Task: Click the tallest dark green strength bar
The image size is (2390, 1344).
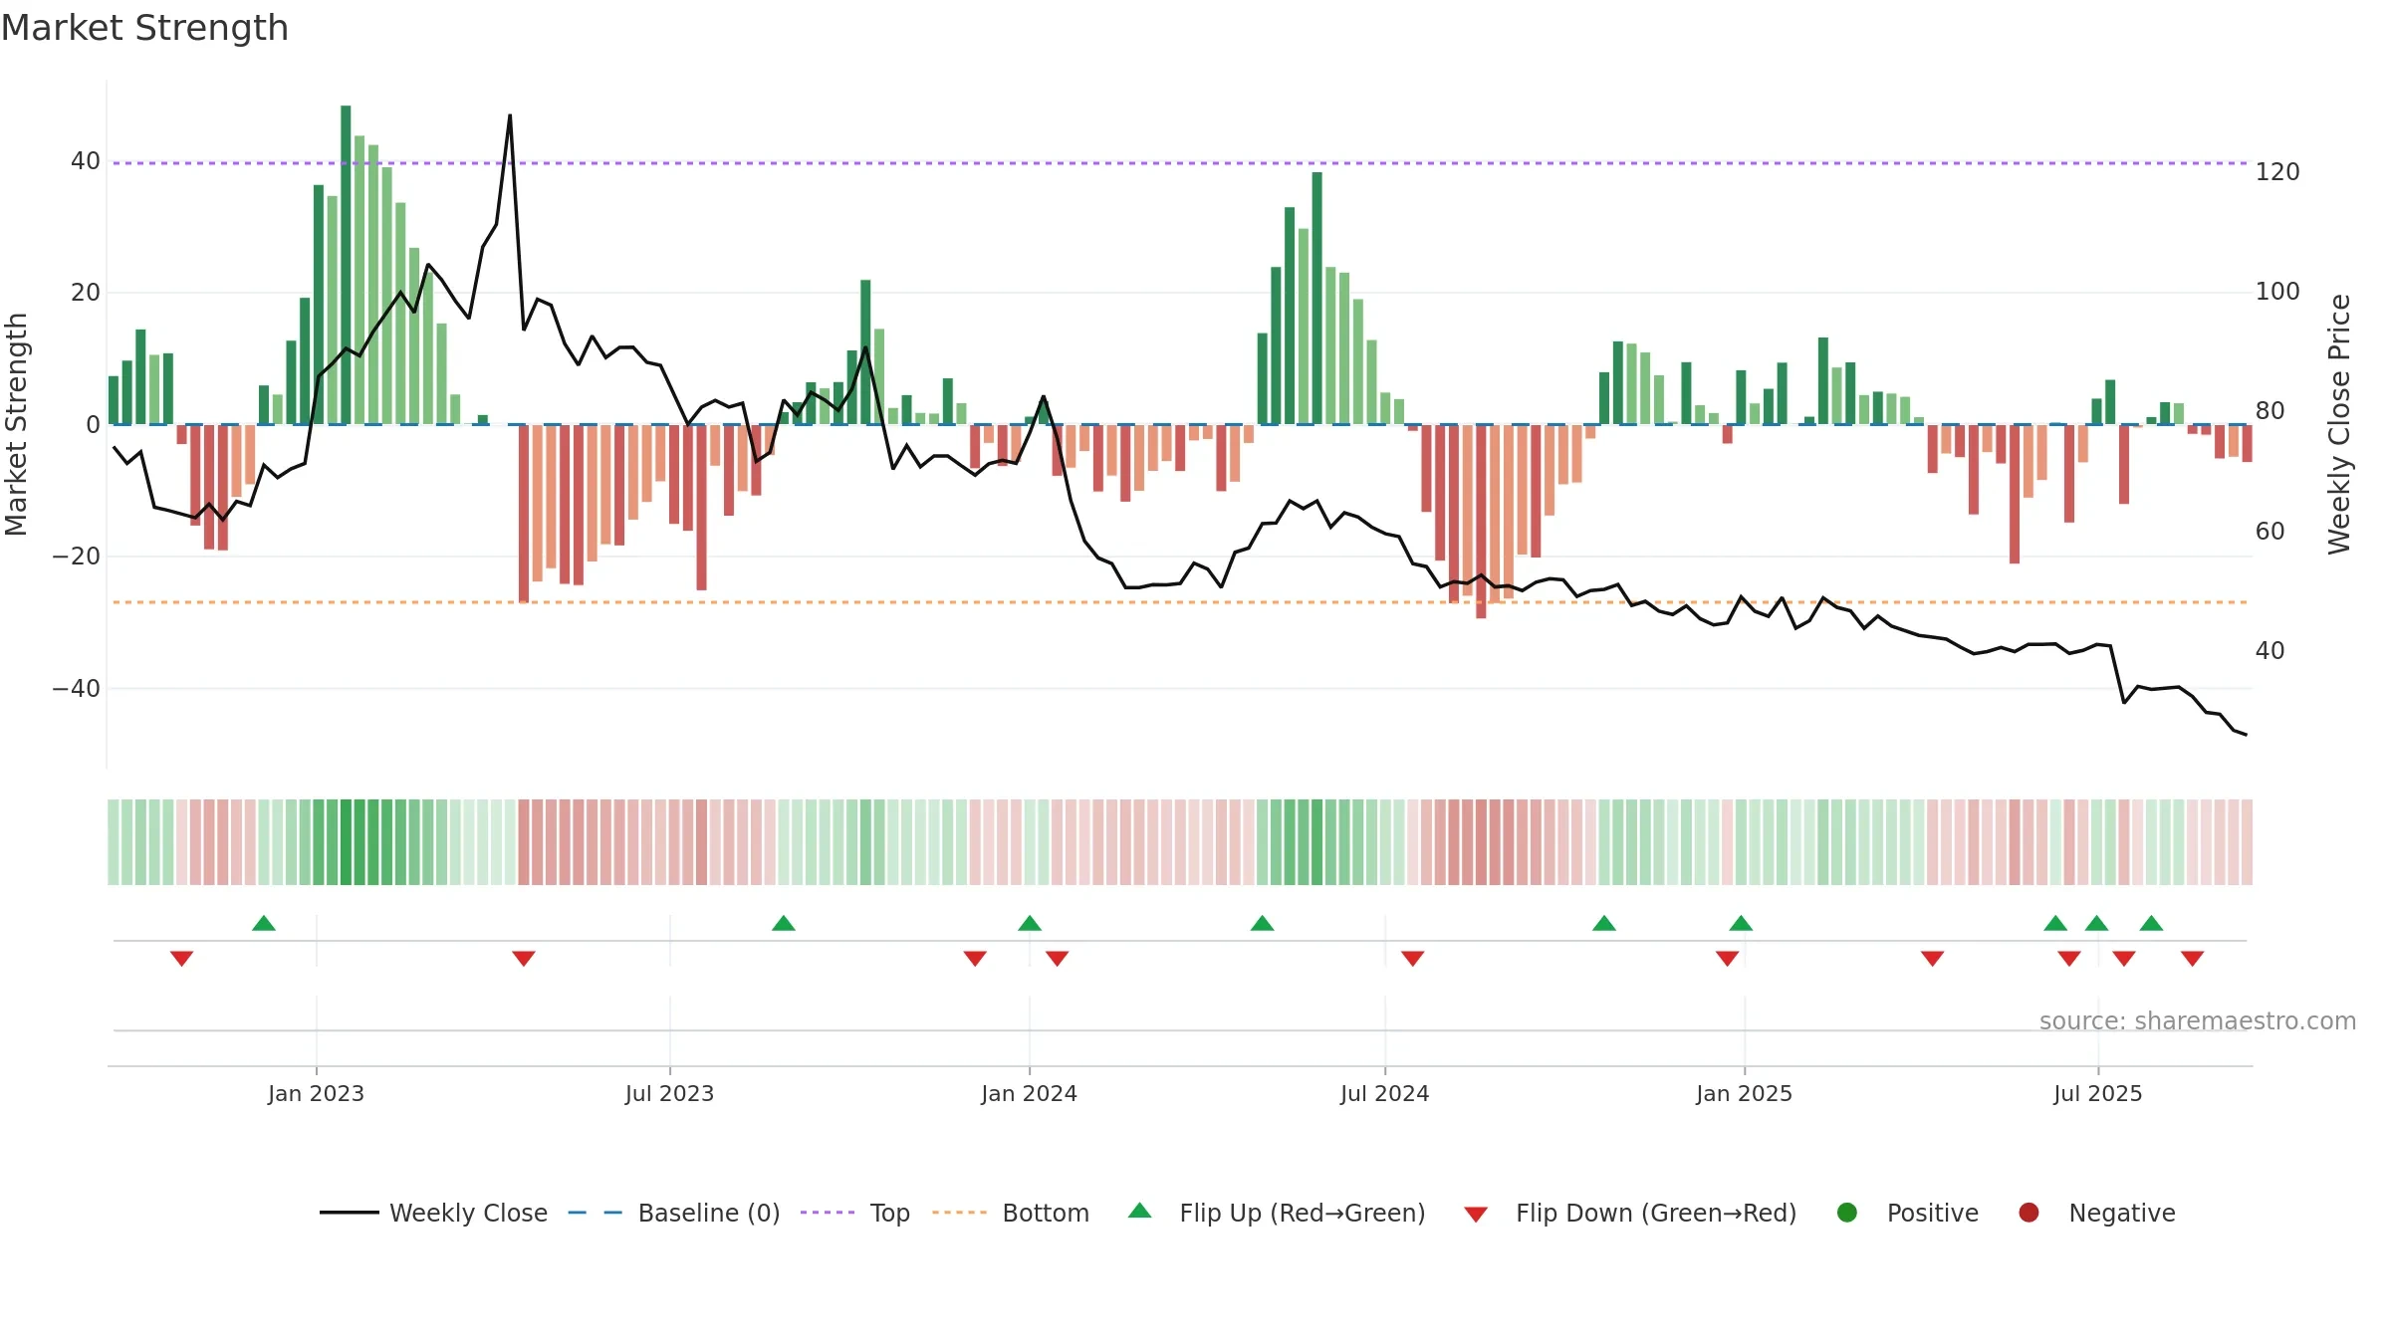Action: (x=346, y=265)
